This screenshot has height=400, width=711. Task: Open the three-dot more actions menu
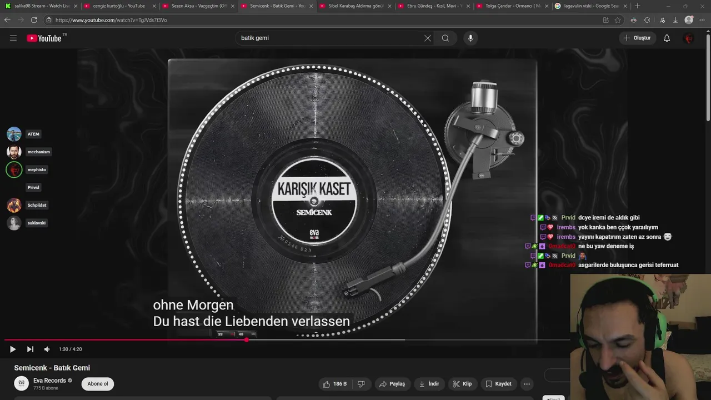point(527,384)
